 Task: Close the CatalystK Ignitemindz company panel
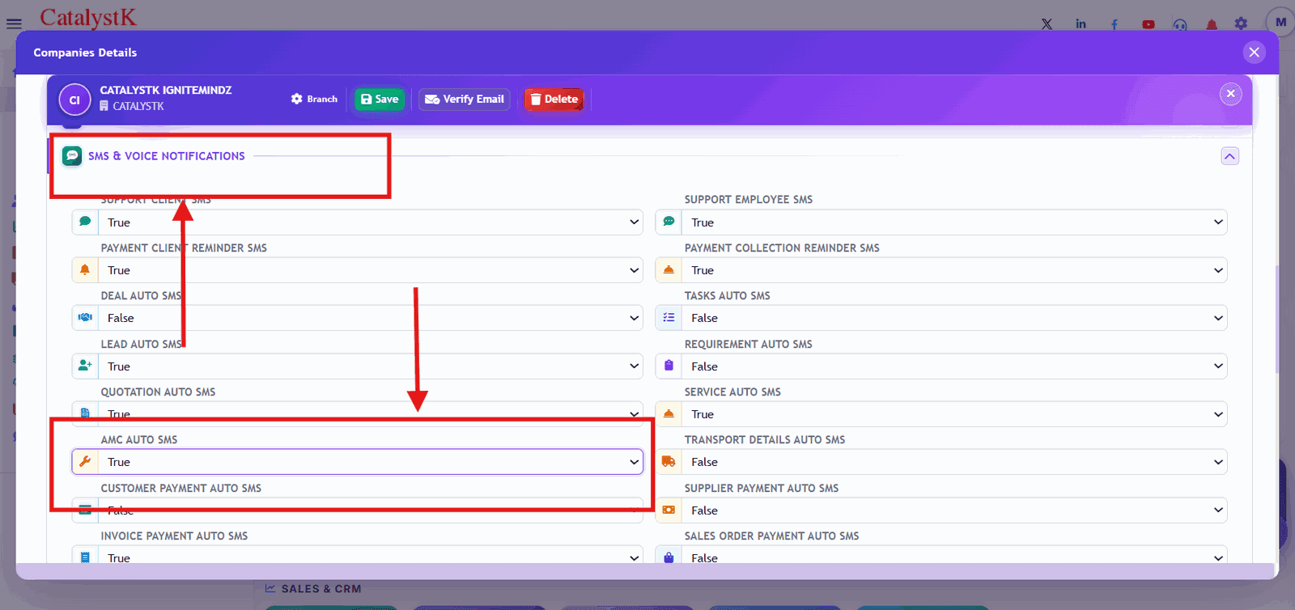[x=1230, y=94]
